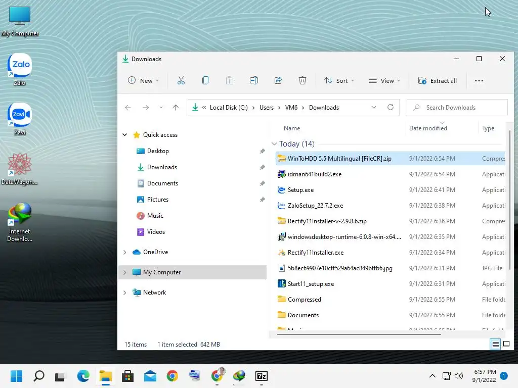Open 7-Zip from taskbar
Screen dimensions: 518x388
coord(262,376)
